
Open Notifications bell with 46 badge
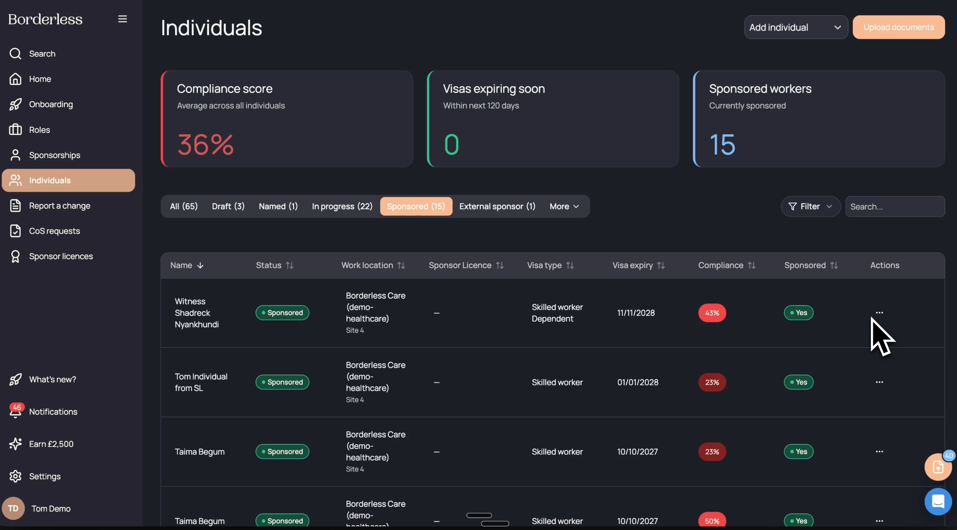pos(15,411)
